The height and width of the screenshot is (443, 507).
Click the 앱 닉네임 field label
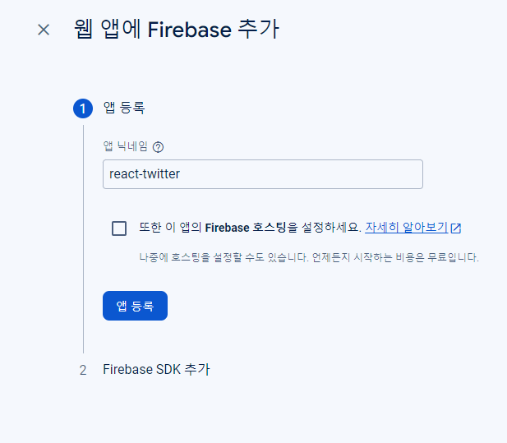point(126,146)
